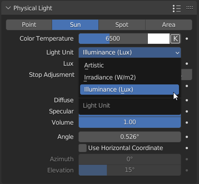Choose Irradiance (W/m2) menu option
The height and width of the screenshot is (184, 199).
(130, 77)
